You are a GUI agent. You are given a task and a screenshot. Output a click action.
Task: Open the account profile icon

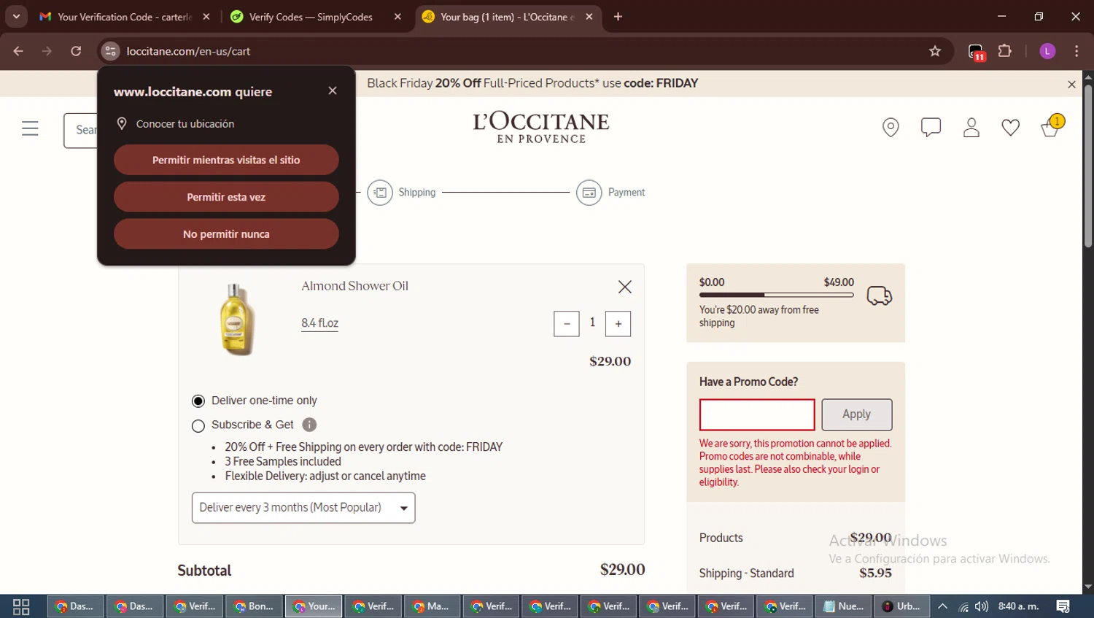click(971, 128)
